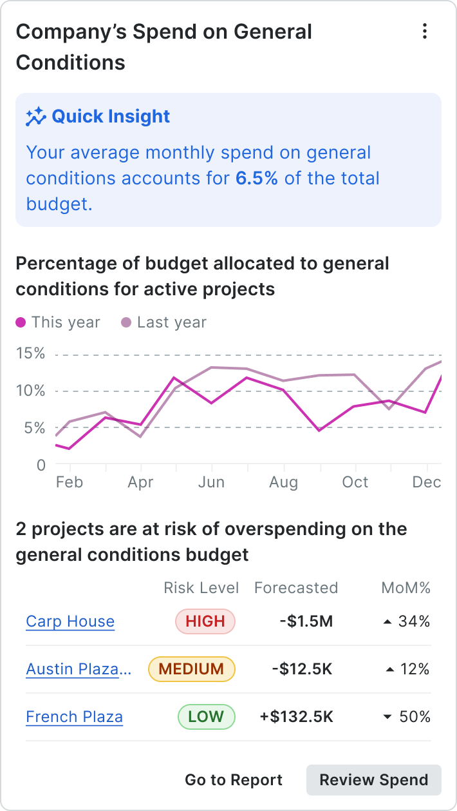Click the HIGH risk badge for Carp House
Image resolution: width=457 pixels, height=811 pixels.
[x=205, y=621]
